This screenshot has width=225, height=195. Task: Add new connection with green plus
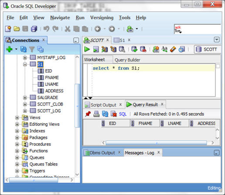tap(9, 49)
